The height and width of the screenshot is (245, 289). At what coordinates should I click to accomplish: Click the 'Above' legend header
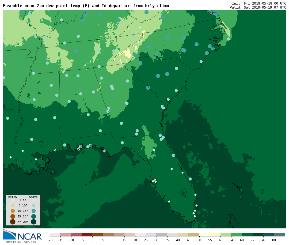pos(33,197)
